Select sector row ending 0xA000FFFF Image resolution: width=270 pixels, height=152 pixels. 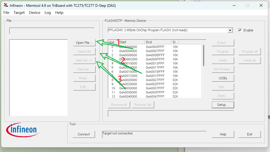click(154, 59)
